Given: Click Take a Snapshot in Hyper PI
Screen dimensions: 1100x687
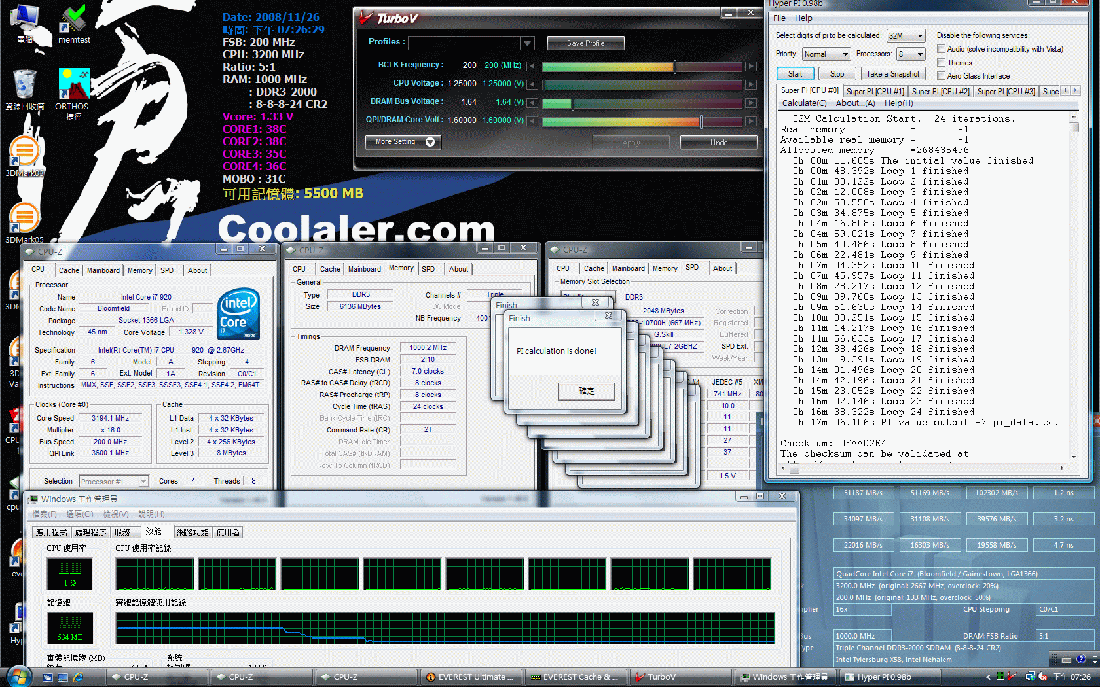Looking at the screenshot, I should pyautogui.click(x=893, y=74).
